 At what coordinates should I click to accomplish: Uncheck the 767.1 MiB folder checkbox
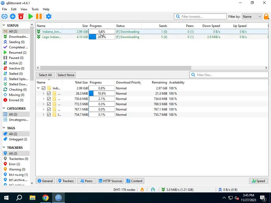pos(49,109)
